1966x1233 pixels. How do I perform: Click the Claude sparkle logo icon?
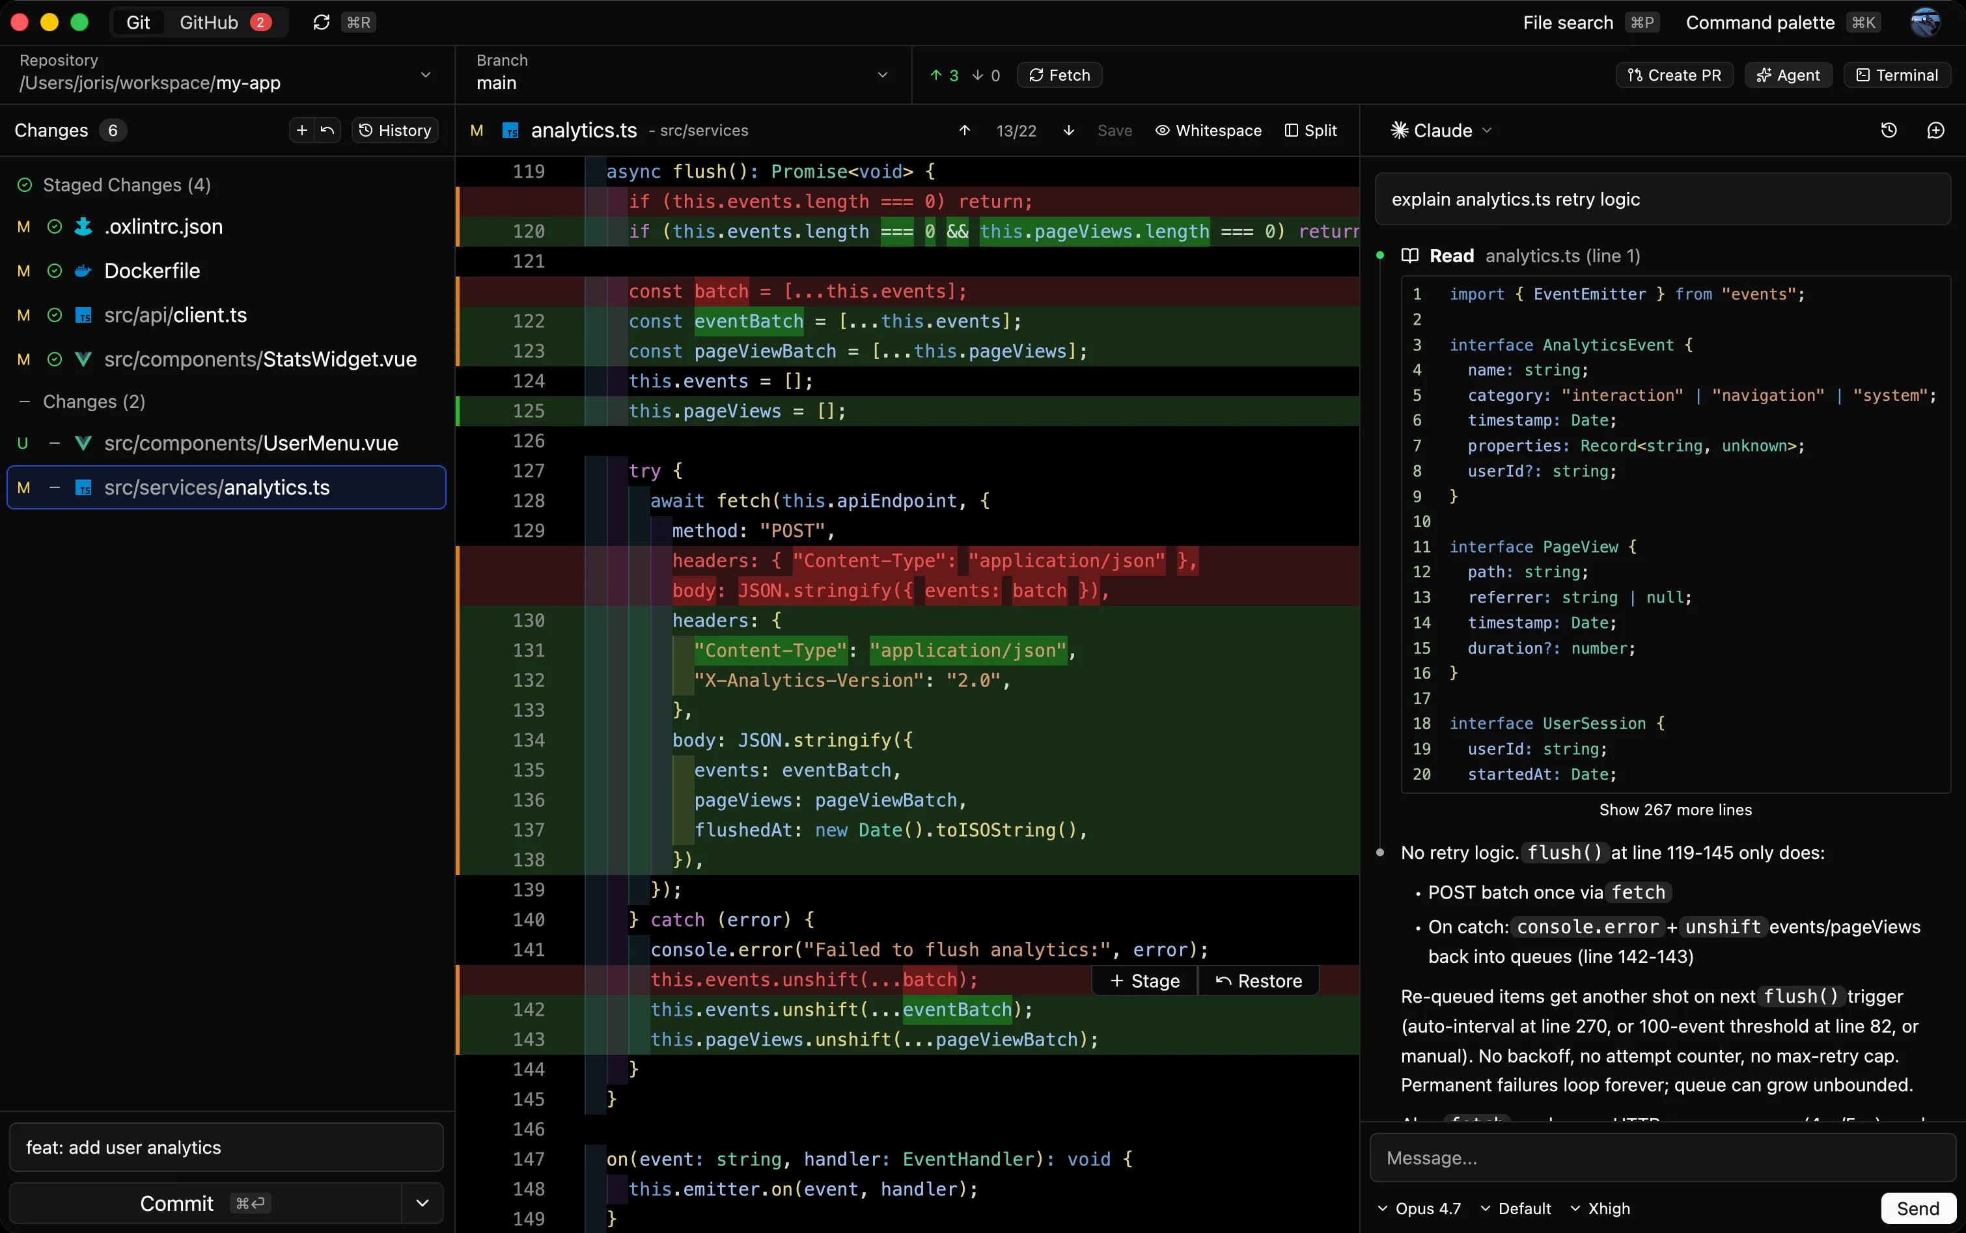(1399, 131)
